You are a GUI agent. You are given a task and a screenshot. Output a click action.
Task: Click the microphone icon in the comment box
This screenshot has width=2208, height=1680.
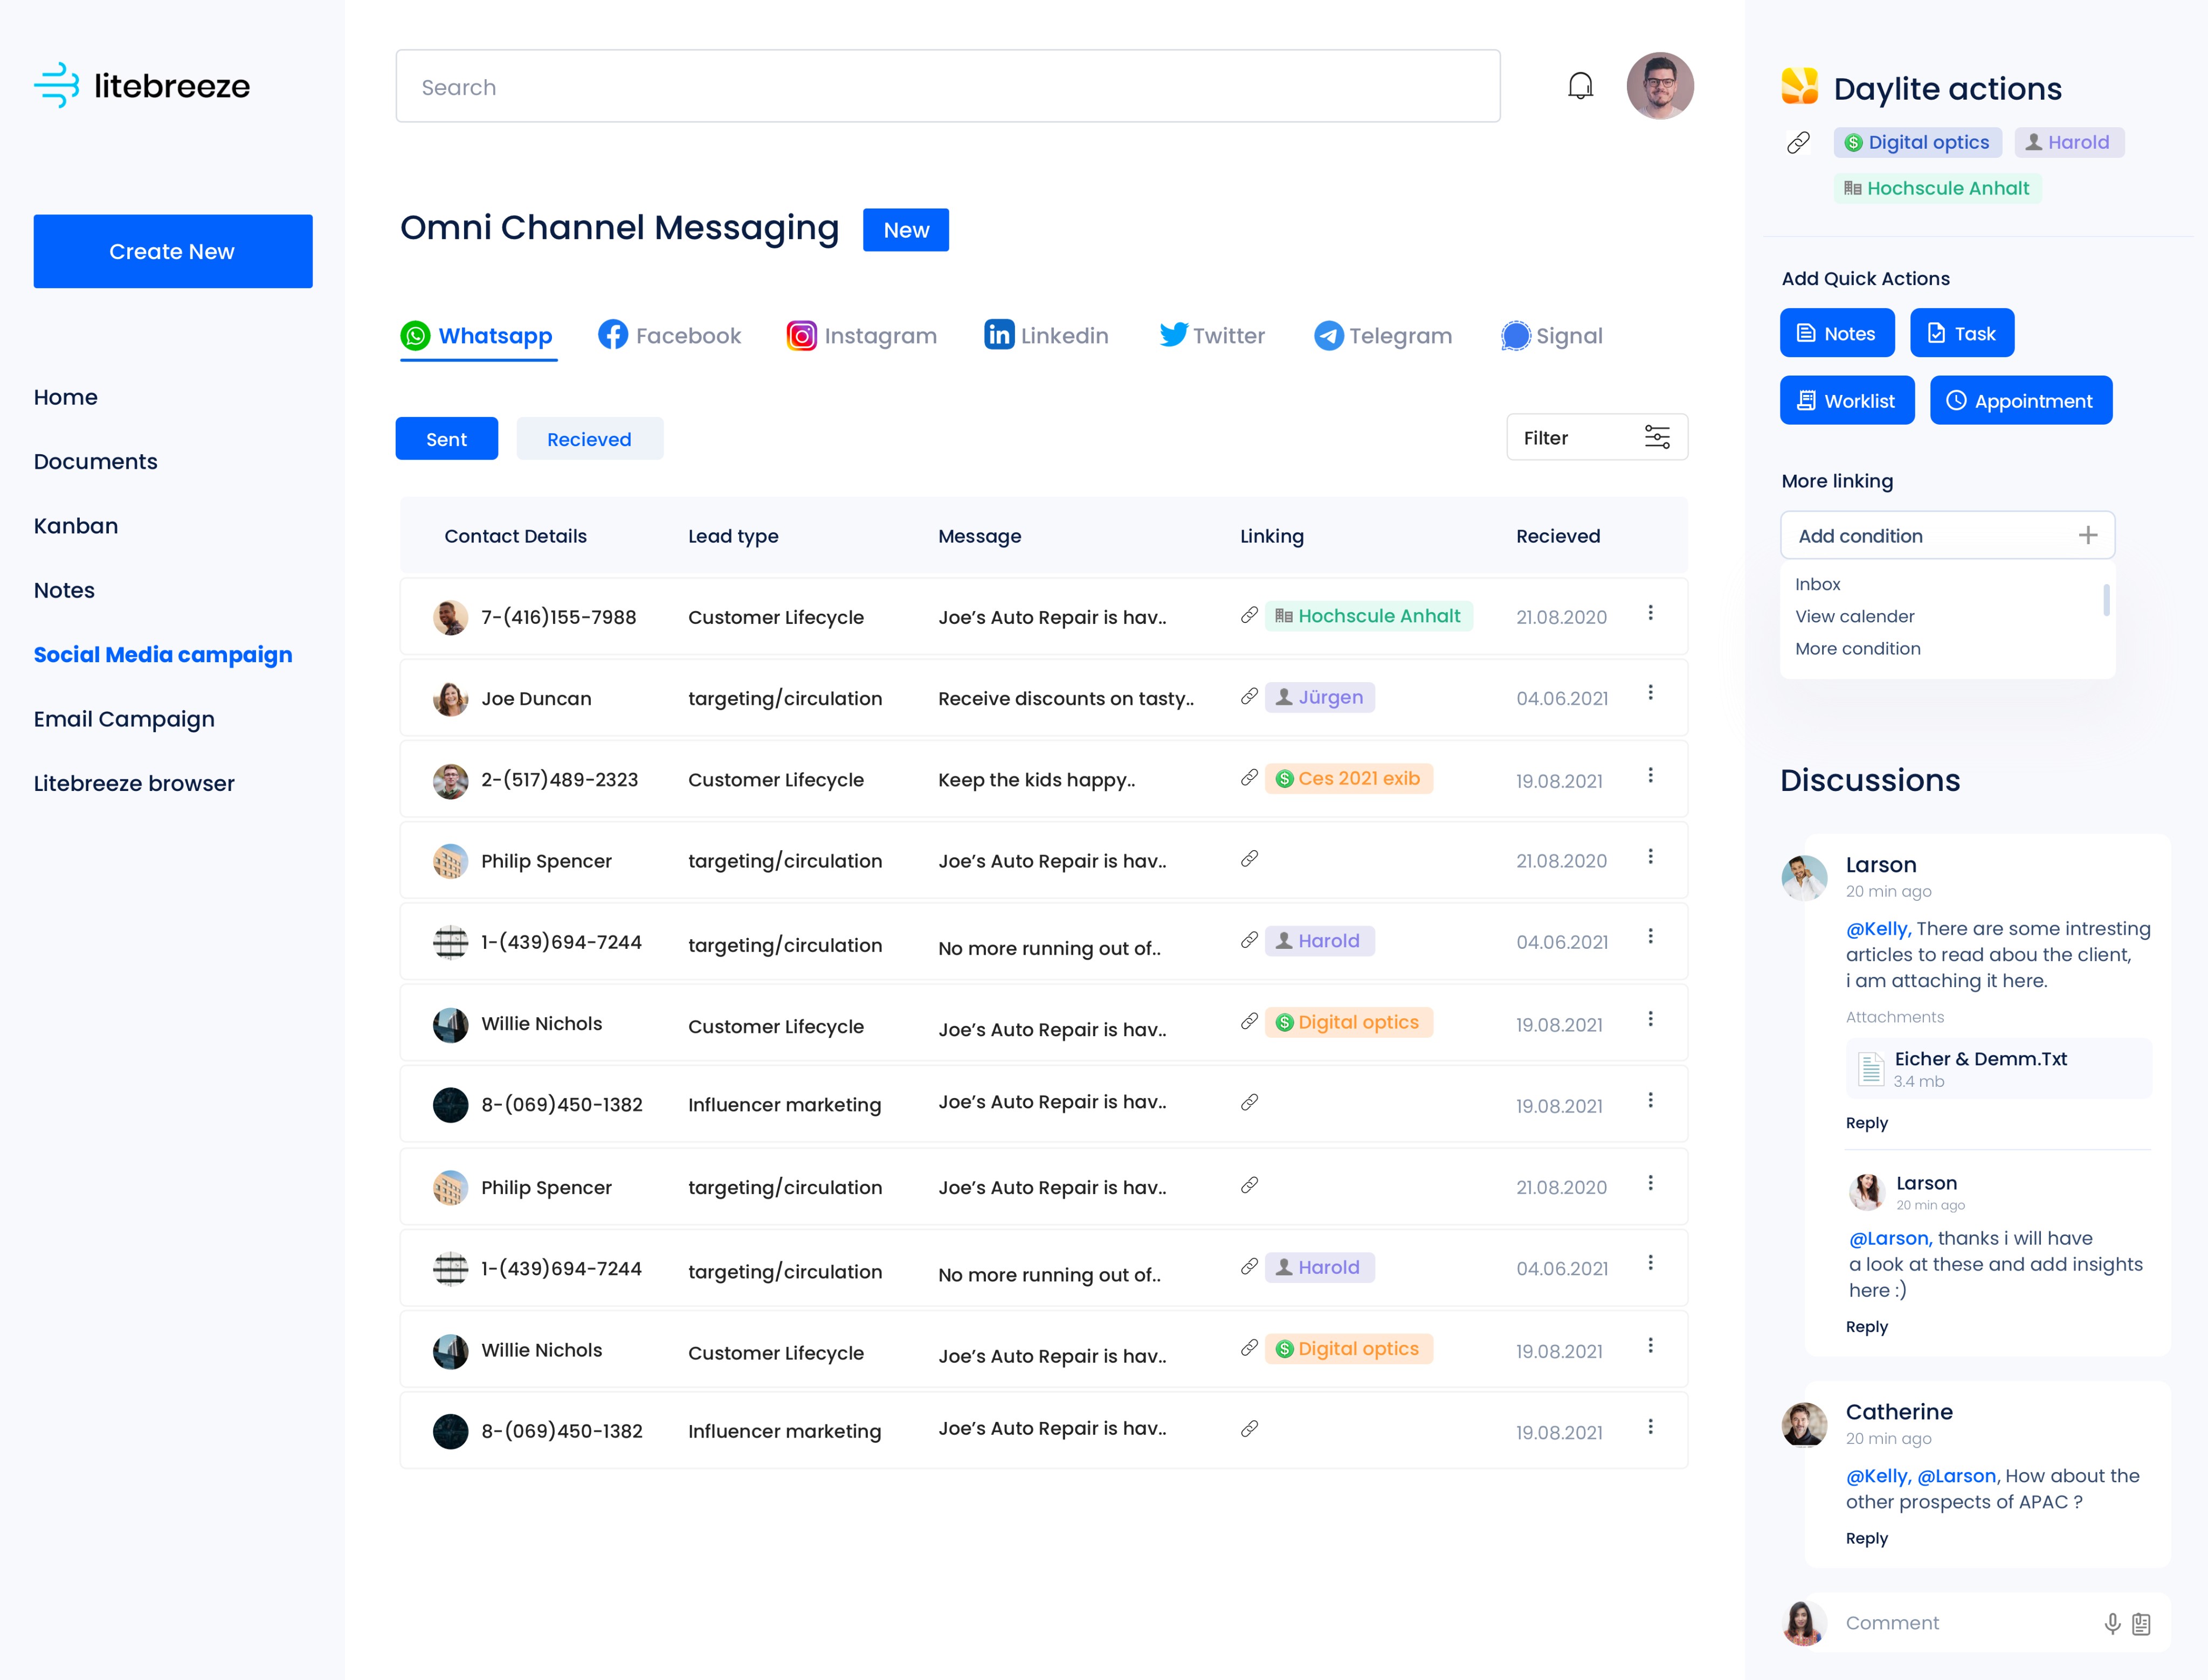(x=2112, y=1623)
